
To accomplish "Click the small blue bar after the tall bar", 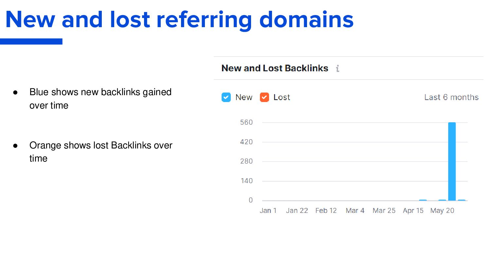I will click(x=462, y=200).
